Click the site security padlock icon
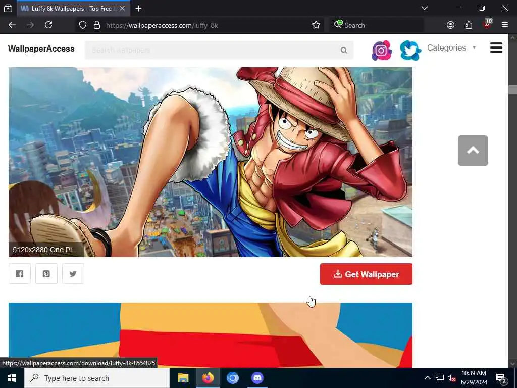The width and height of the screenshot is (517, 388). coord(96,25)
